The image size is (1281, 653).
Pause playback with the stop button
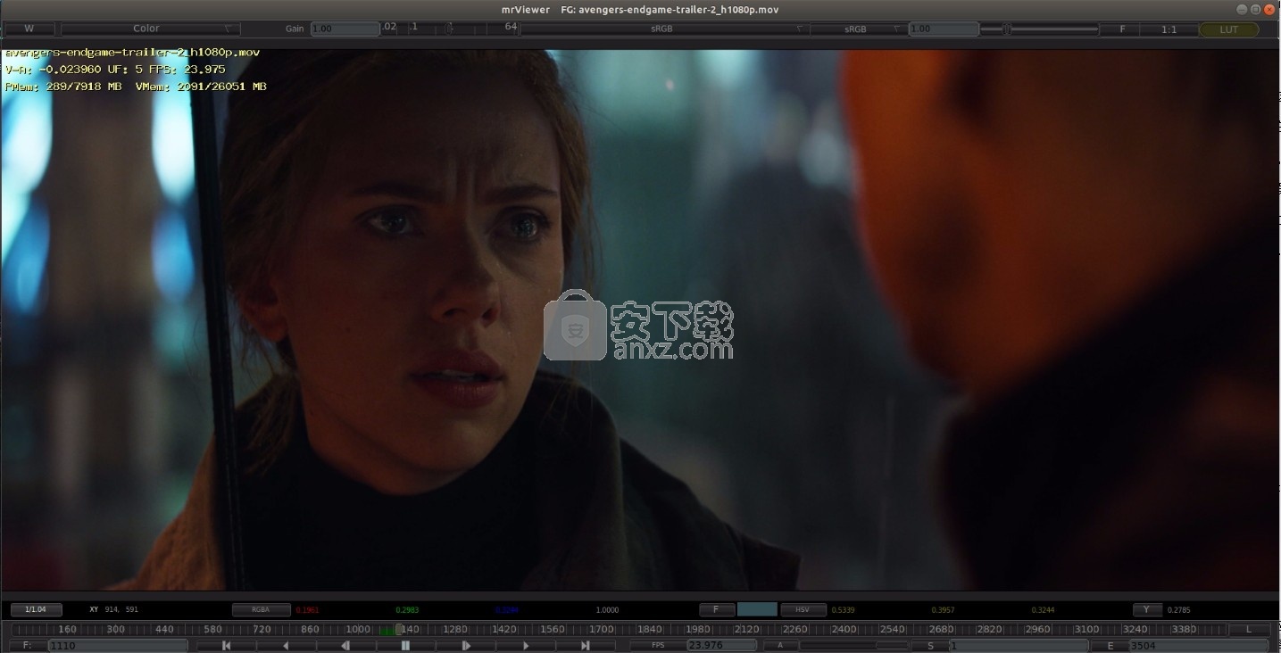(405, 645)
